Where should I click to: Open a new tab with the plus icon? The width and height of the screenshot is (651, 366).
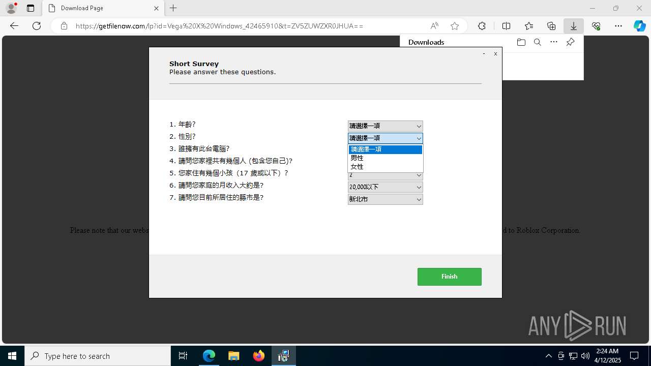(173, 8)
